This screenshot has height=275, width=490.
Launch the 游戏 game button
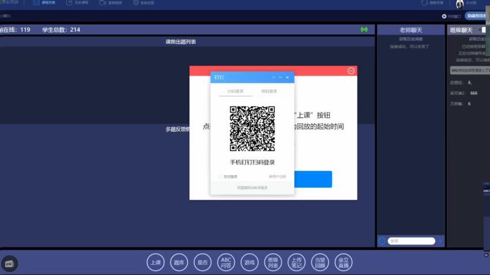(250, 262)
